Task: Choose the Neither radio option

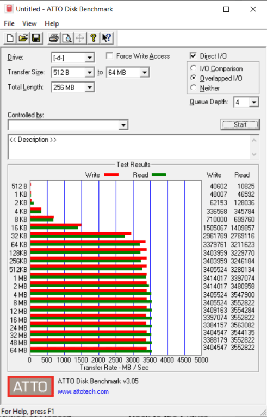Action: [x=194, y=87]
